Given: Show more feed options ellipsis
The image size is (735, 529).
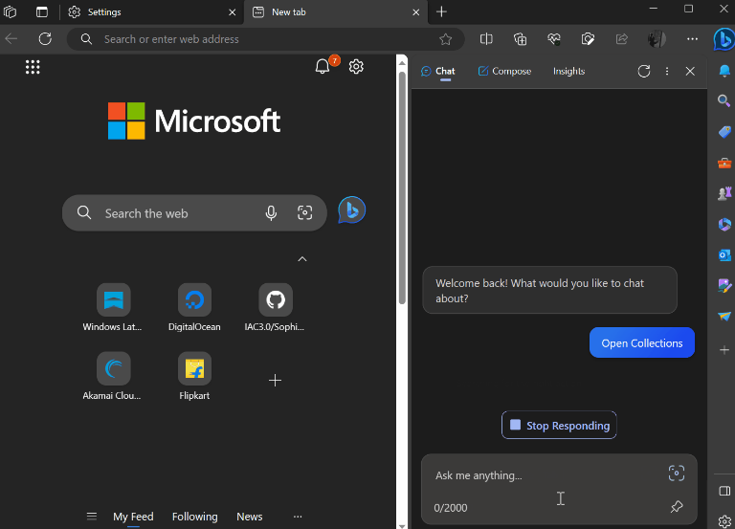Looking at the screenshot, I should pos(298,517).
